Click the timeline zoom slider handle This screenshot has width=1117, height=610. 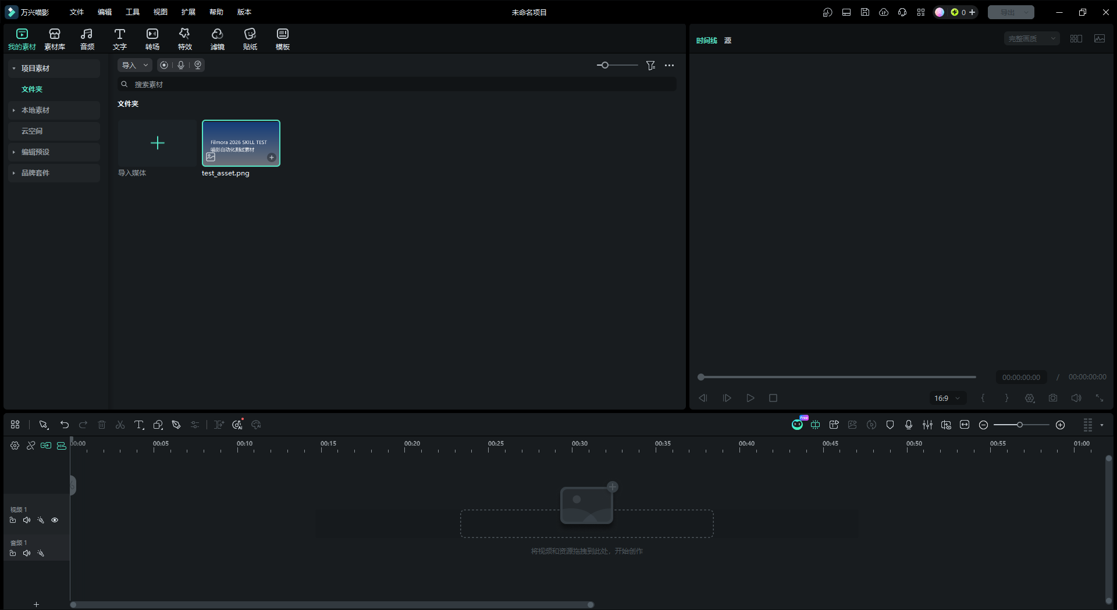point(1019,425)
